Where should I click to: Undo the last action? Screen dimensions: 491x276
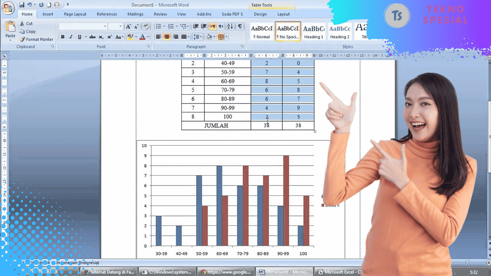(x=30, y=5)
